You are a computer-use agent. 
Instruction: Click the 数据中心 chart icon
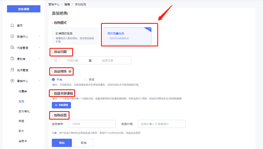pyautogui.click(x=12, y=37)
